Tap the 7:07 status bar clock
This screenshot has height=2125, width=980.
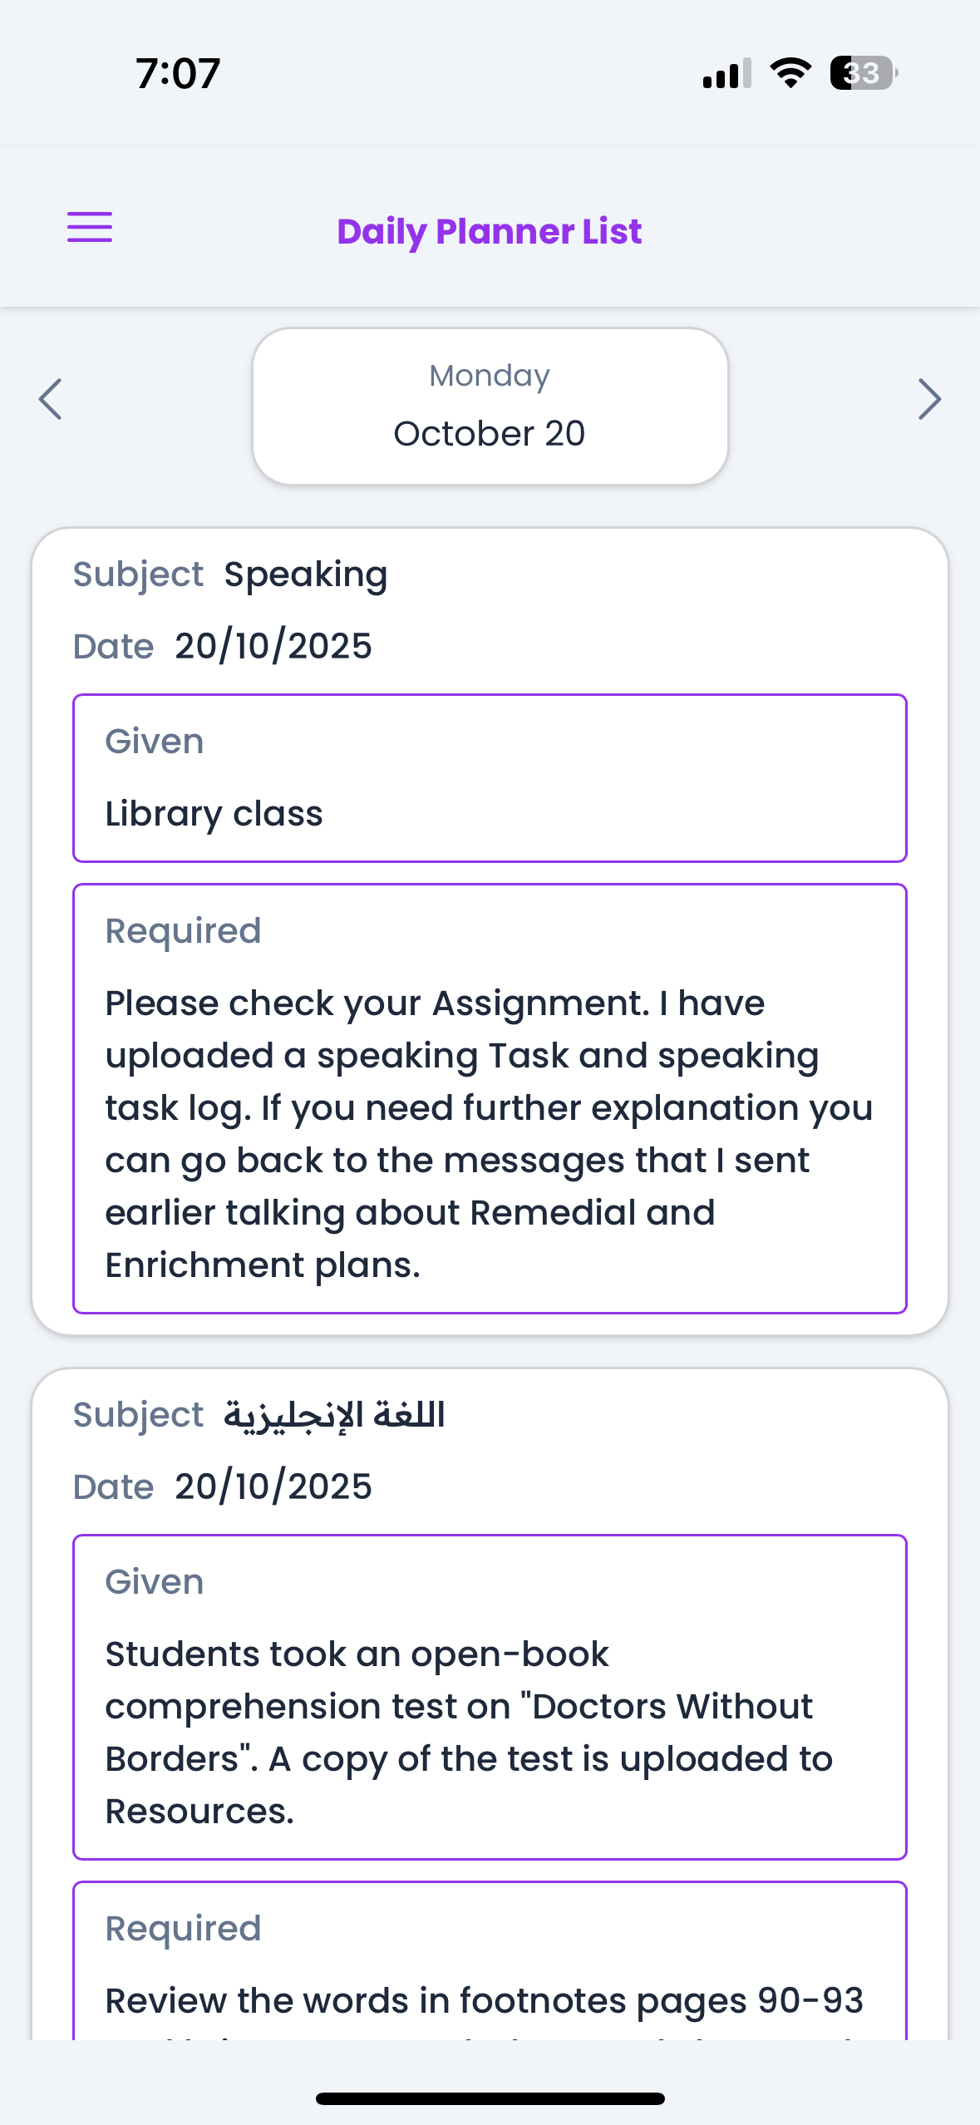click(x=178, y=73)
